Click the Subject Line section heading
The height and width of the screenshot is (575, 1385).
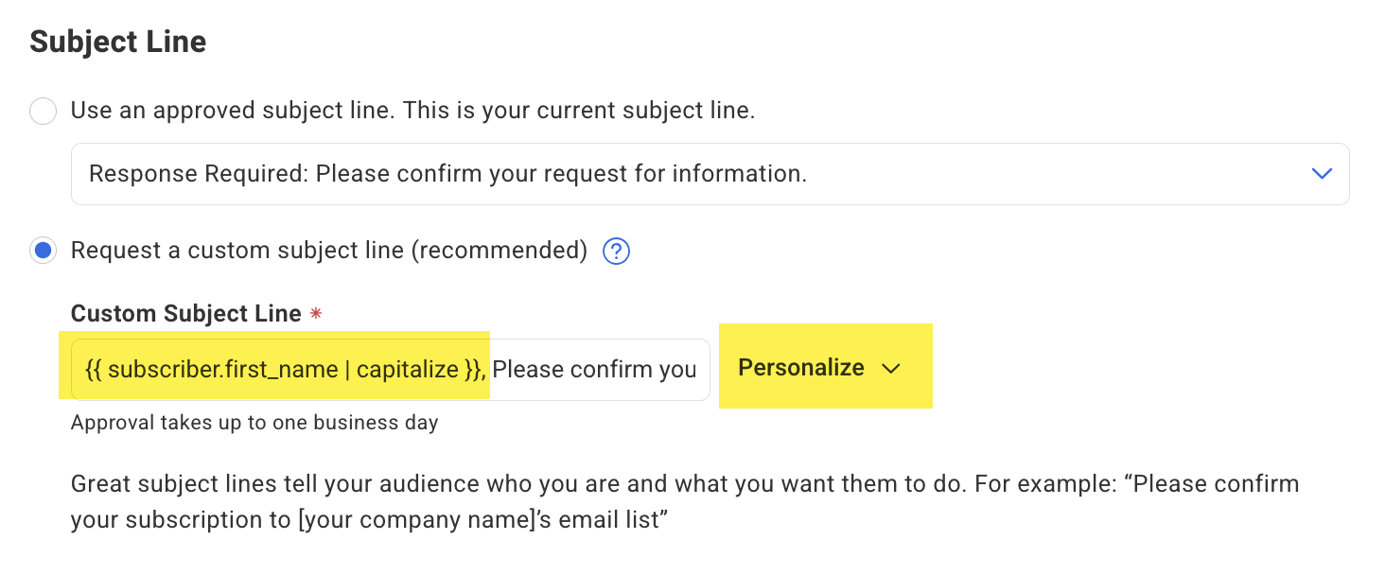[116, 41]
